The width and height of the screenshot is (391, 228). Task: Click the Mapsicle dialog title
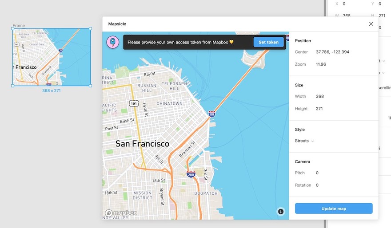coord(117,24)
